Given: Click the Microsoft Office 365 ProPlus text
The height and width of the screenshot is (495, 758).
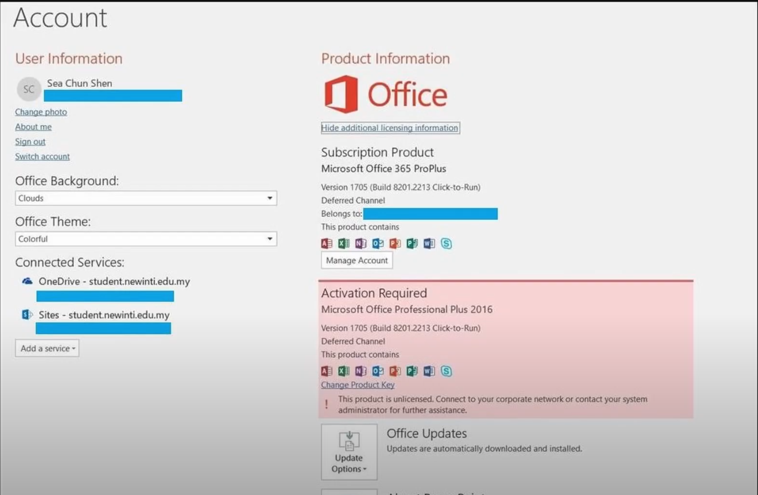Looking at the screenshot, I should click(383, 168).
